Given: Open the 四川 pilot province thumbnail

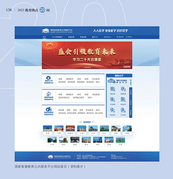Looking at the screenshot, I should click(x=98, y=142).
